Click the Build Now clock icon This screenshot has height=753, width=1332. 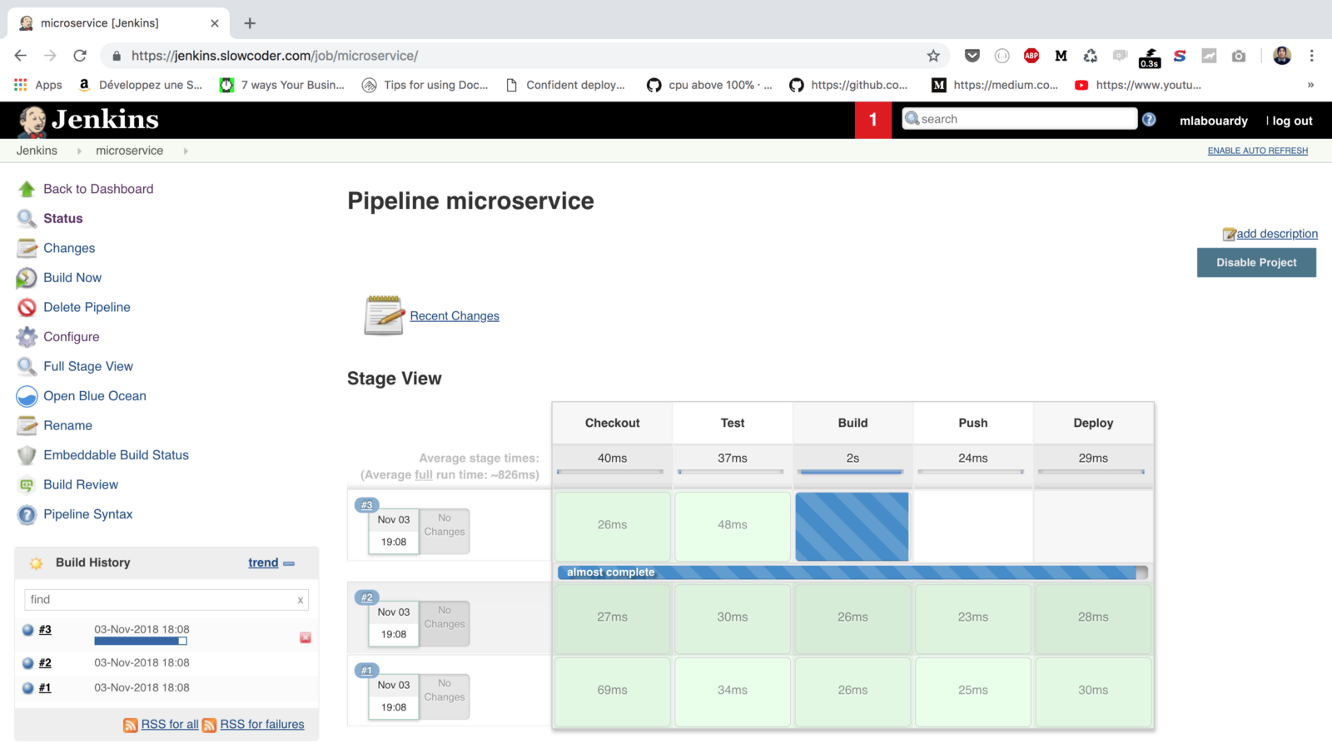[27, 278]
